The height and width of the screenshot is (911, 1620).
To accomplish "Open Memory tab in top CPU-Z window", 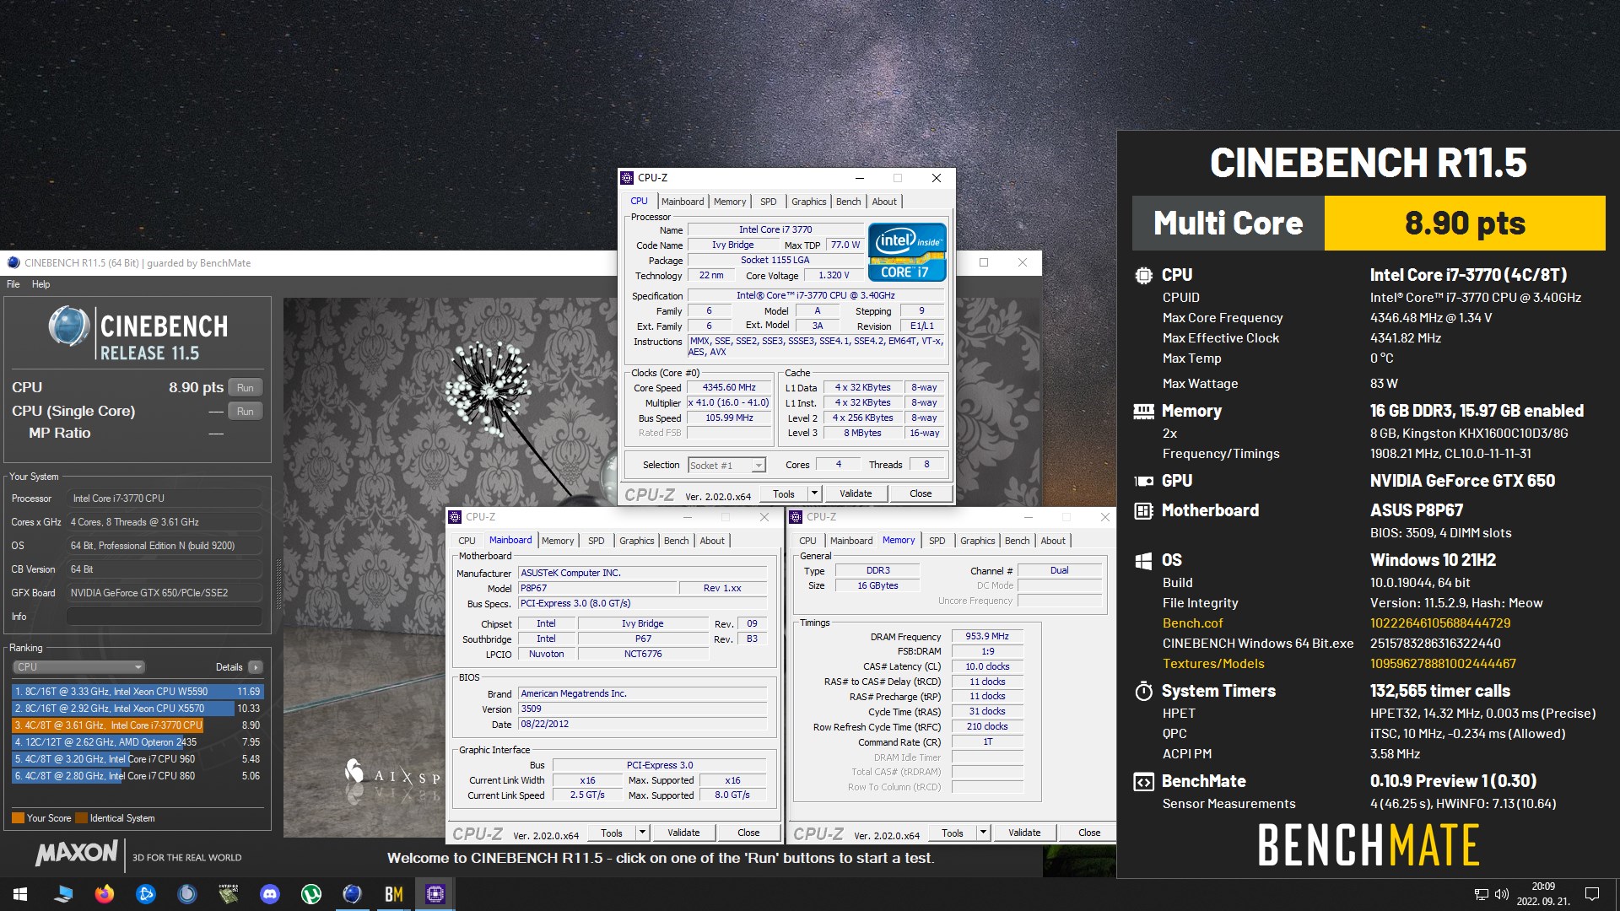I will pyautogui.click(x=729, y=202).
